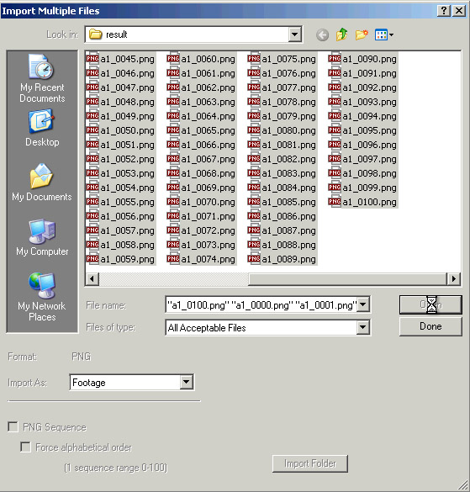Open My Recent Documents
Screen dimensions: 470x492
pyautogui.click(x=42, y=78)
